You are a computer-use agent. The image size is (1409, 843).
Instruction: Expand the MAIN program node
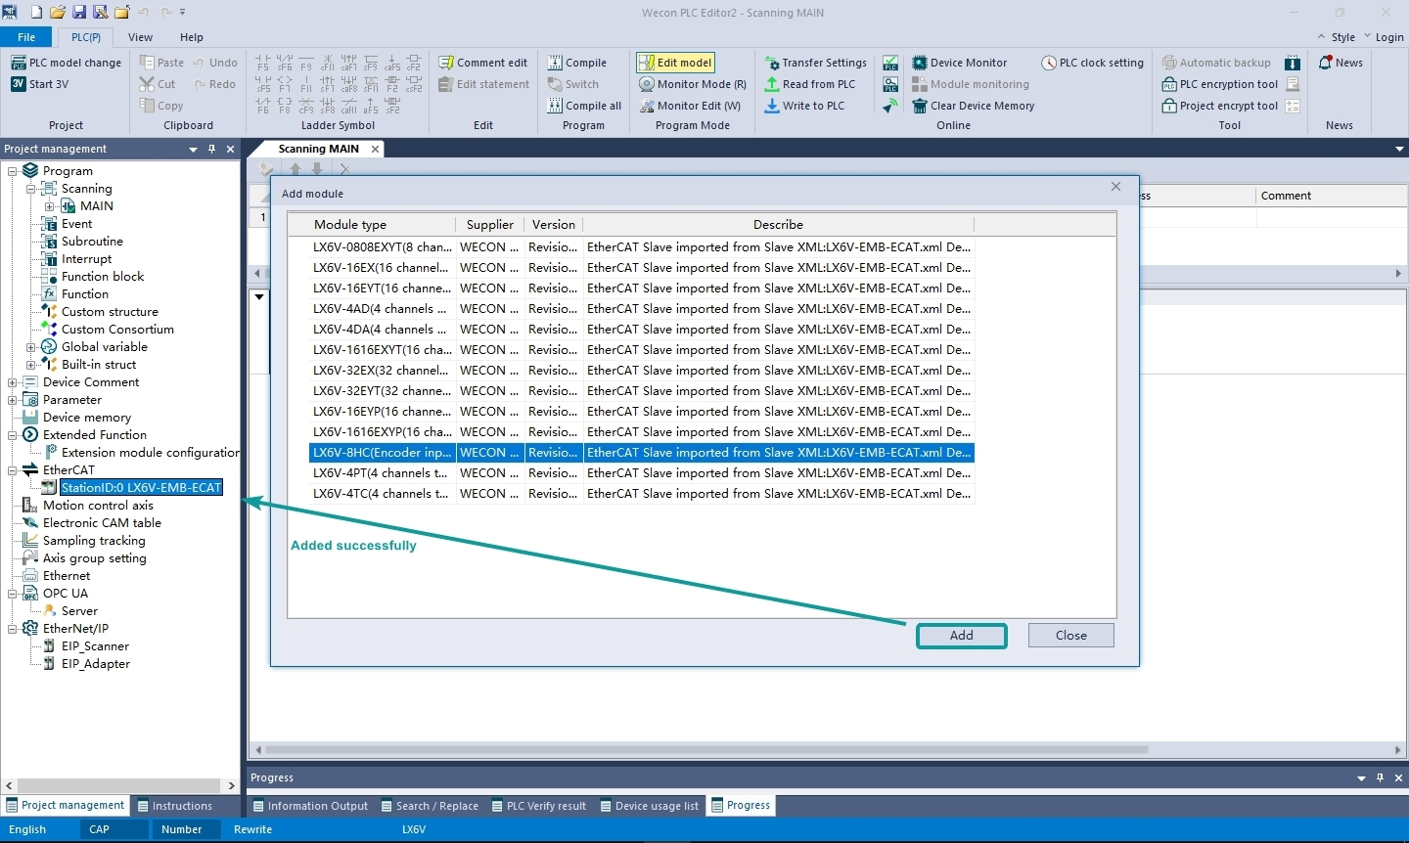(49, 206)
